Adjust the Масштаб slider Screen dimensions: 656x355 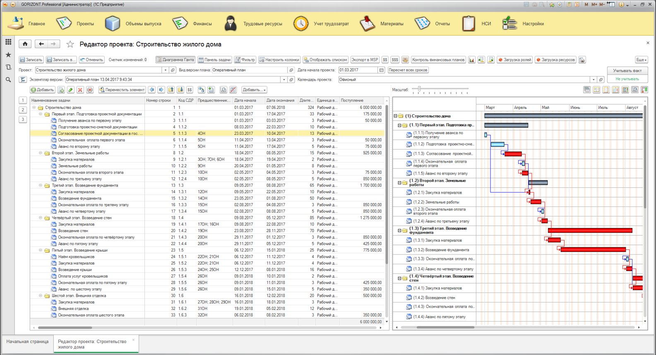click(x=419, y=89)
